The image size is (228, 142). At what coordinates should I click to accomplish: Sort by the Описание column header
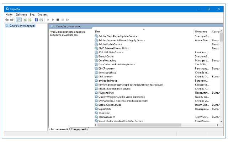coord(201,32)
